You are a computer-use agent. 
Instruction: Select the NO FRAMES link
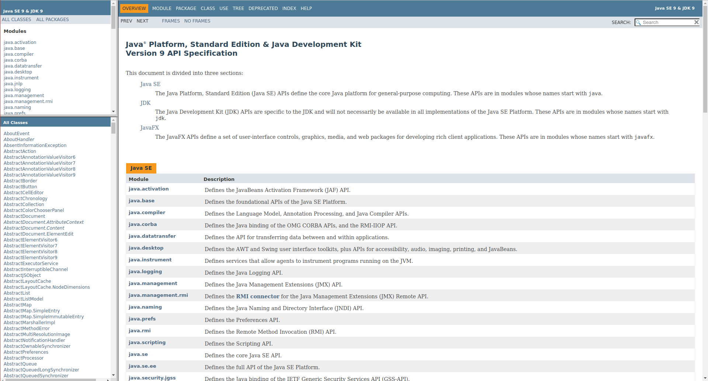(197, 21)
